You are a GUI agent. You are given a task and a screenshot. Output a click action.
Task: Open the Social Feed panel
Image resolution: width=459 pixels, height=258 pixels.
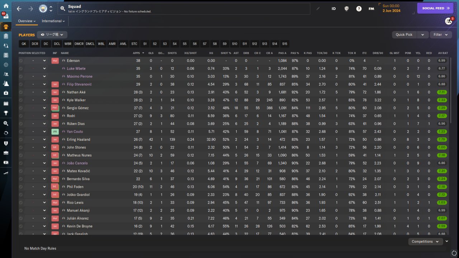coord(435,8)
